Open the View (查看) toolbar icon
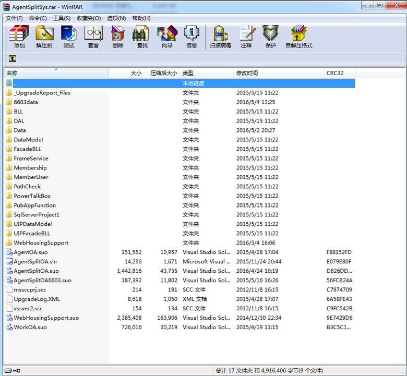This screenshot has width=407, height=376. [x=93, y=37]
